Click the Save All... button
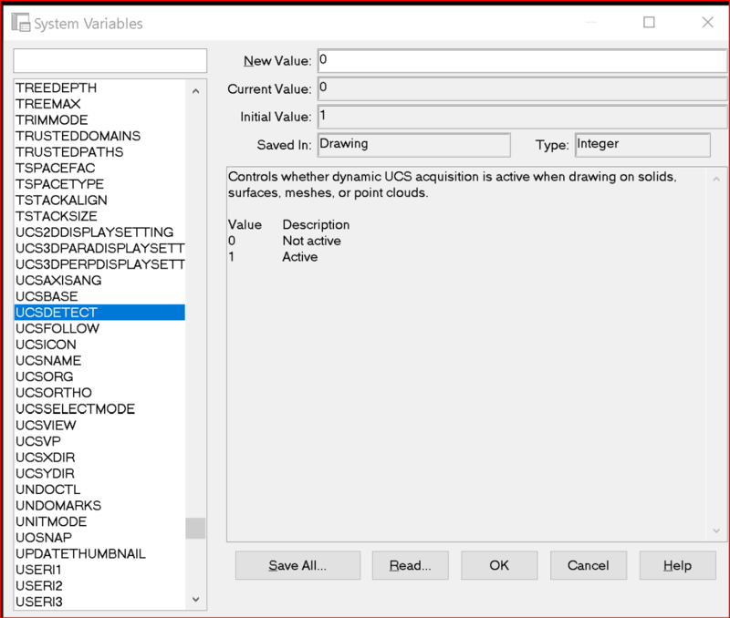This screenshot has height=618, width=730. (297, 565)
